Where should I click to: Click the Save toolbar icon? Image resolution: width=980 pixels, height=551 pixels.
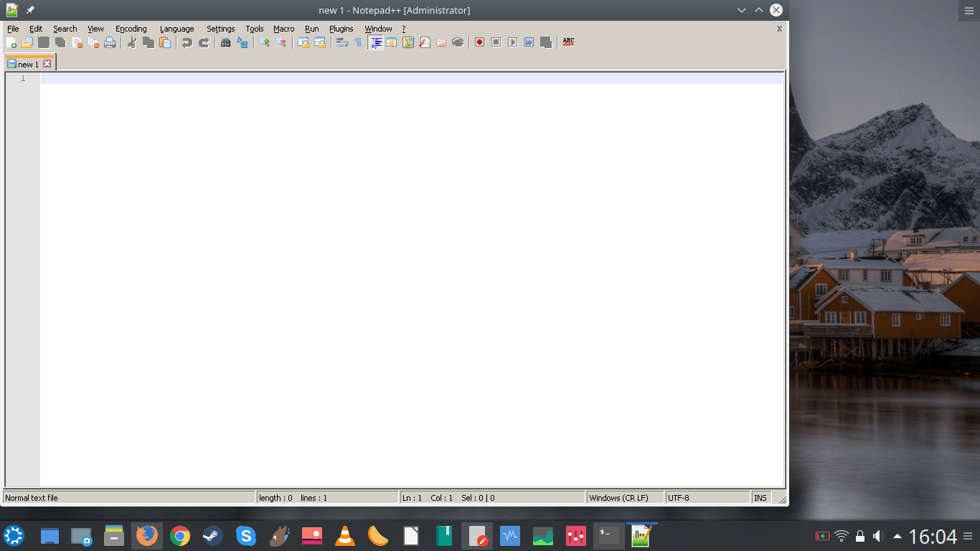point(44,42)
